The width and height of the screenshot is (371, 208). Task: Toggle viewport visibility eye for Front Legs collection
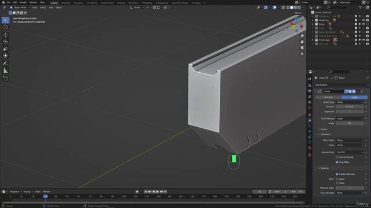pyautogui.click(x=363, y=40)
